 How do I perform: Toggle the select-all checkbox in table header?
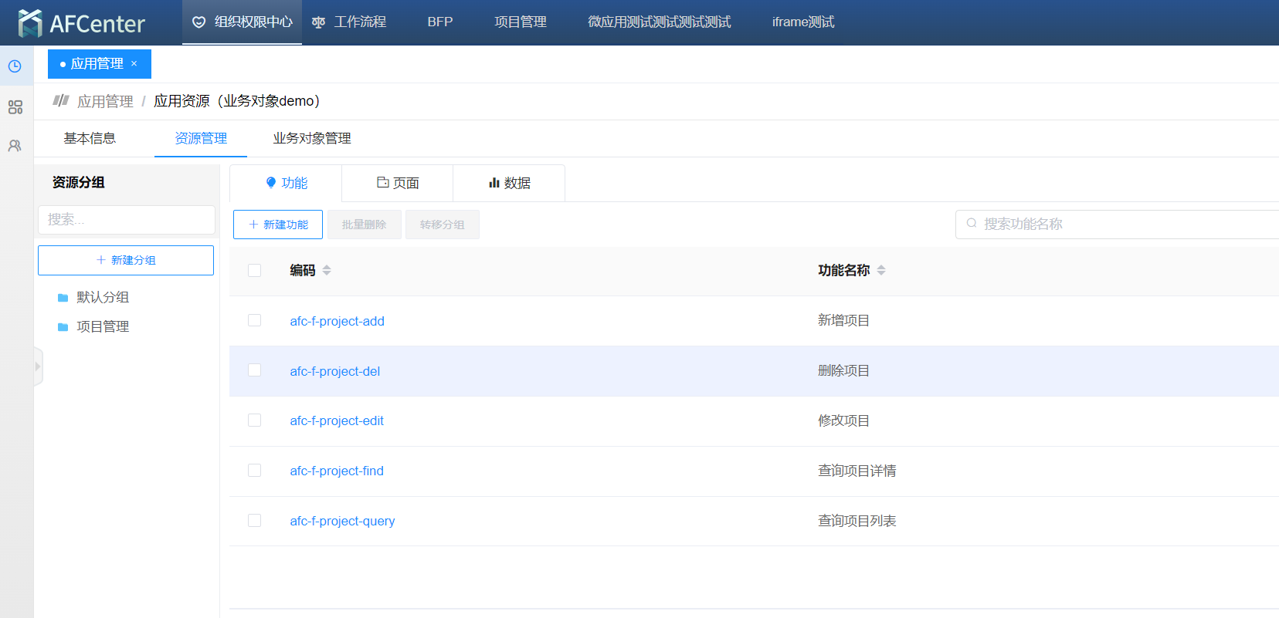pyautogui.click(x=254, y=270)
